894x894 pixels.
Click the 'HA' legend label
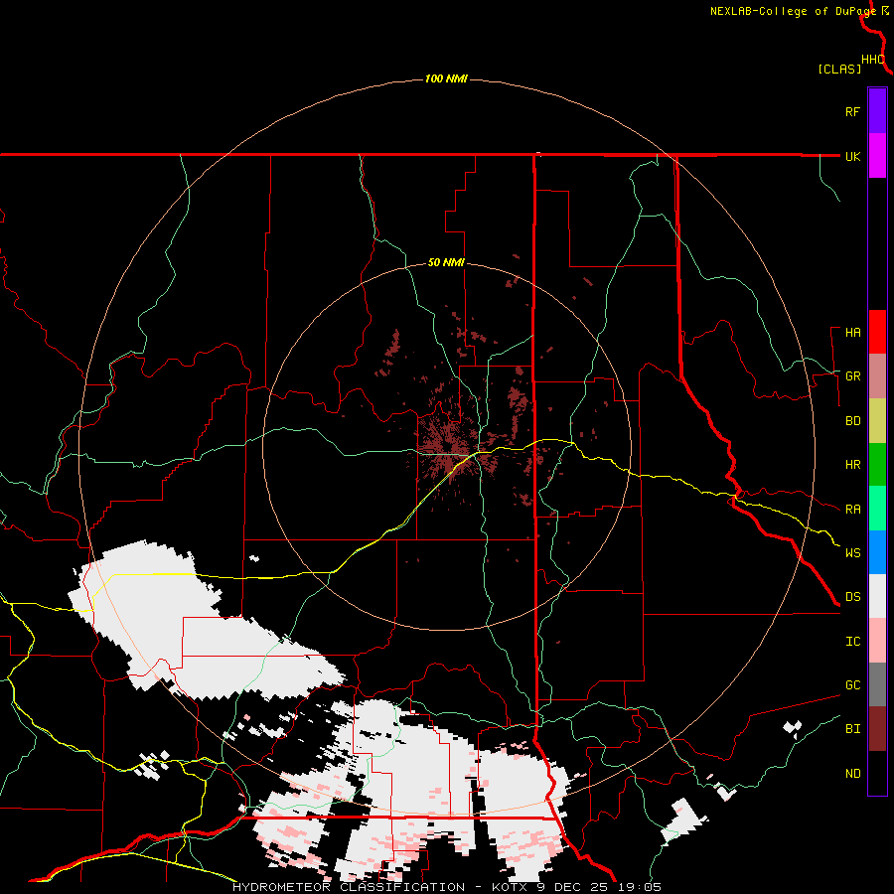tap(852, 333)
